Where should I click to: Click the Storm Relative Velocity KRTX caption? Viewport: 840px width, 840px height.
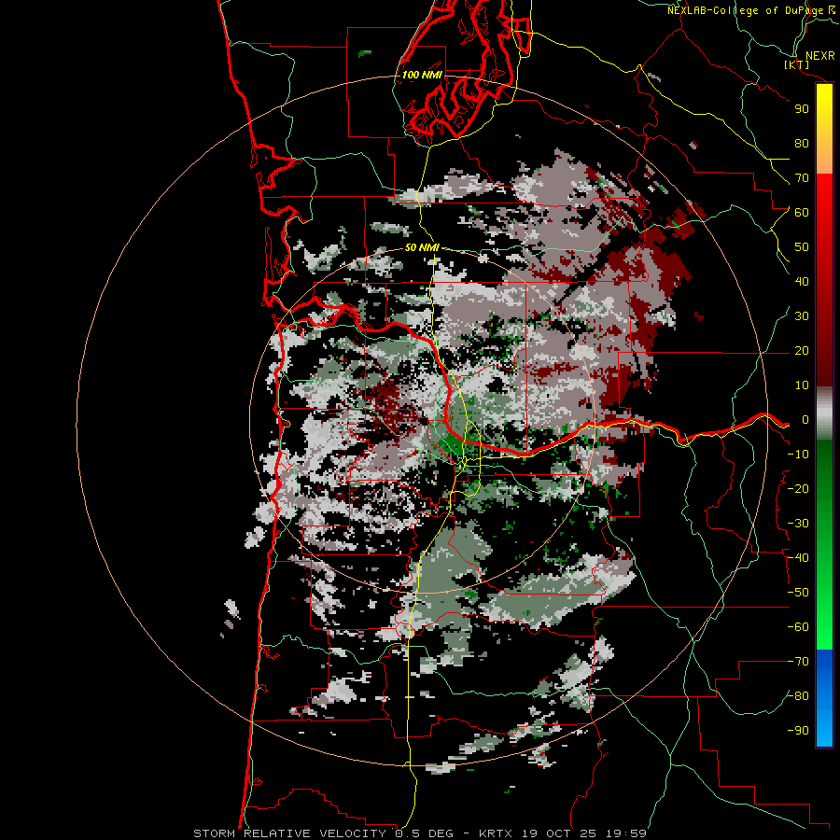[x=420, y=833]
